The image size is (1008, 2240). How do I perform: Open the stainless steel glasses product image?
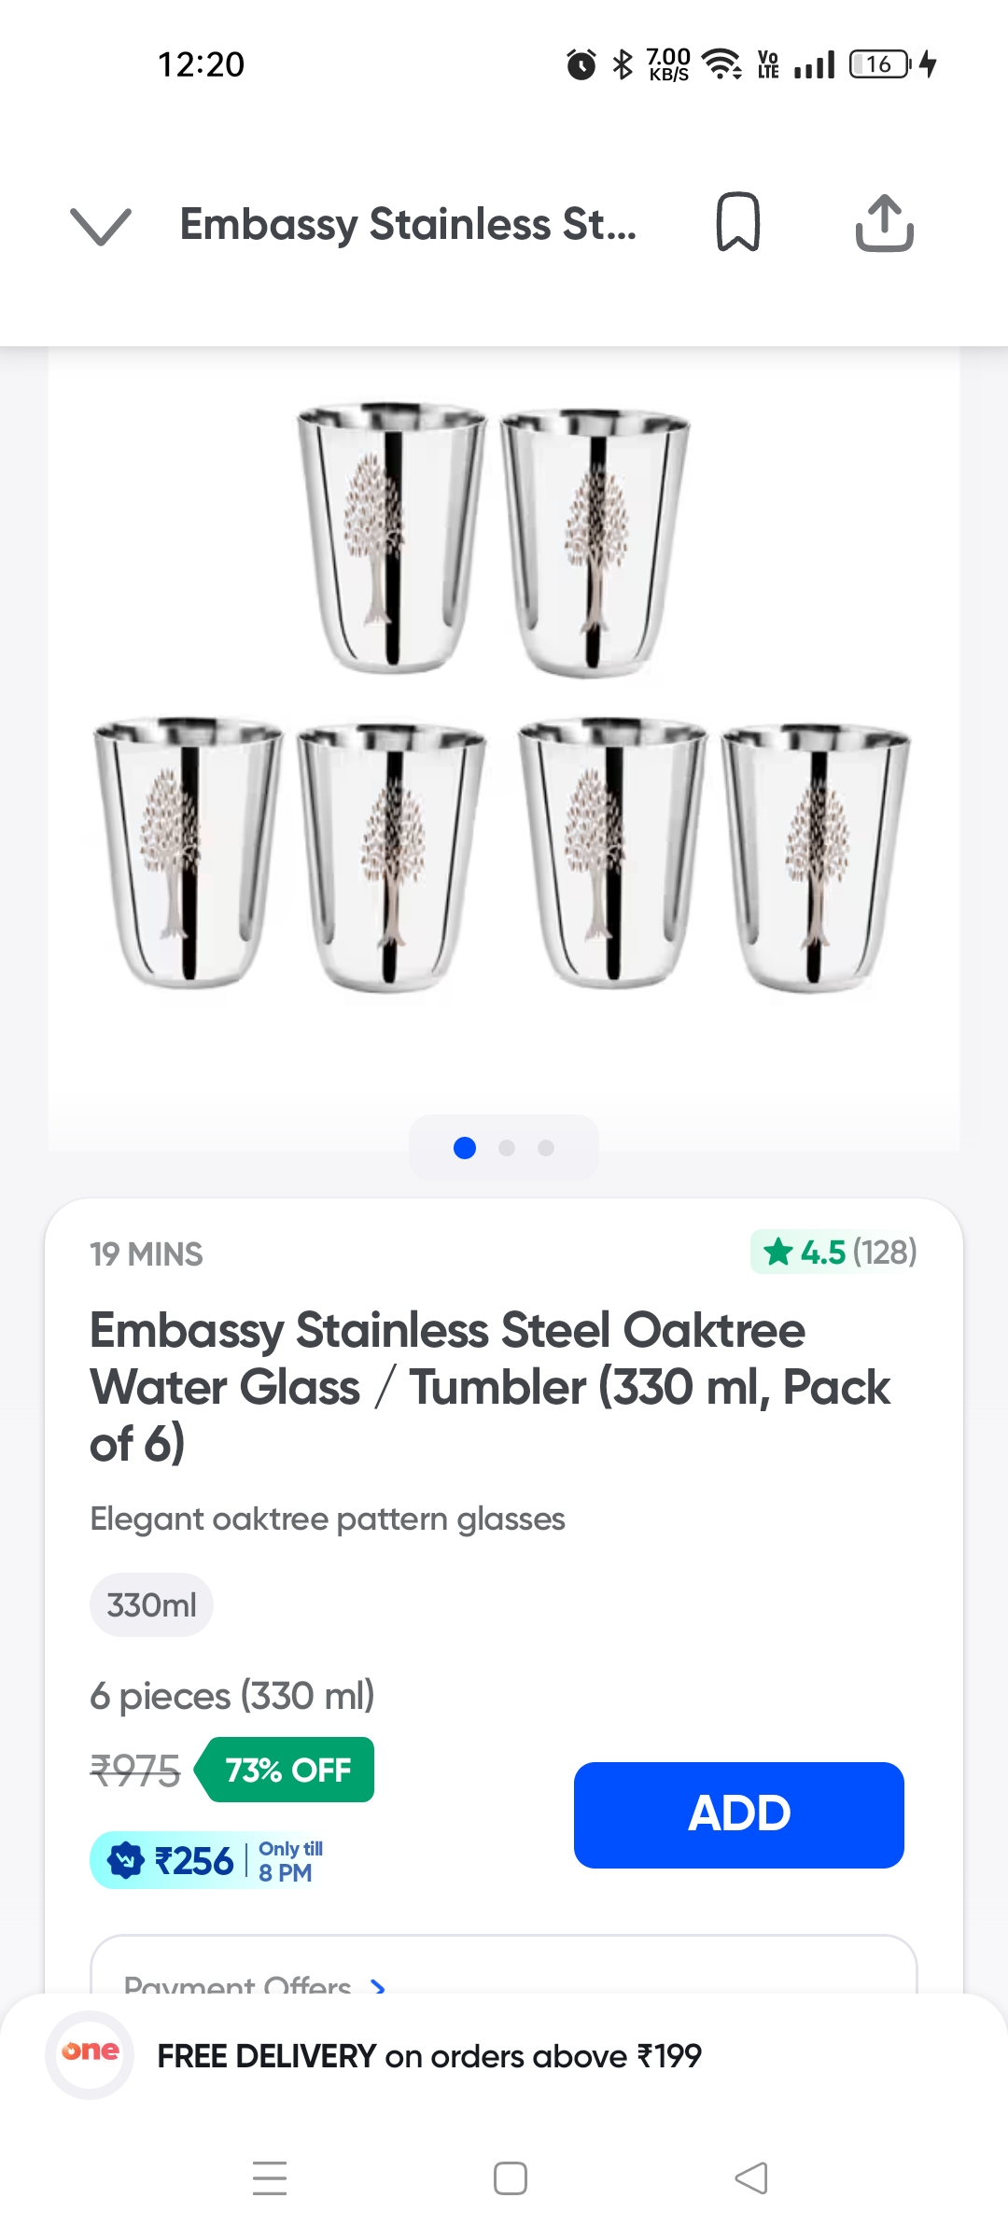504,700
